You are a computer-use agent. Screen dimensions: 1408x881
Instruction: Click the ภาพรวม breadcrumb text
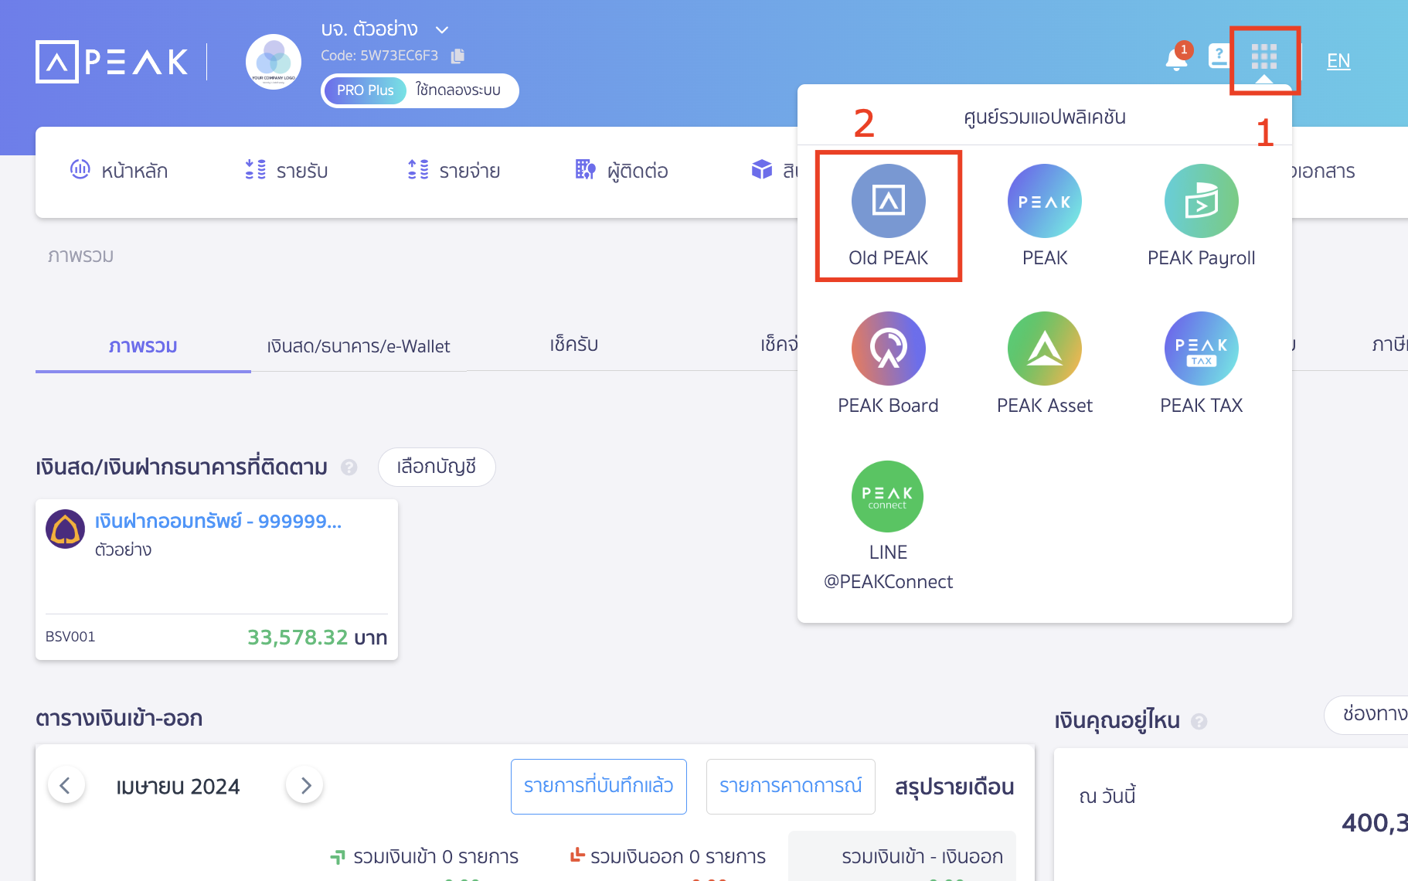click(81, 256)
